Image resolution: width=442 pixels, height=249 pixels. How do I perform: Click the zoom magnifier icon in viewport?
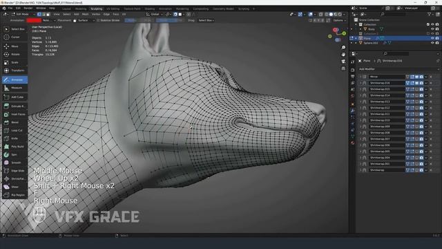coord(343,48)
